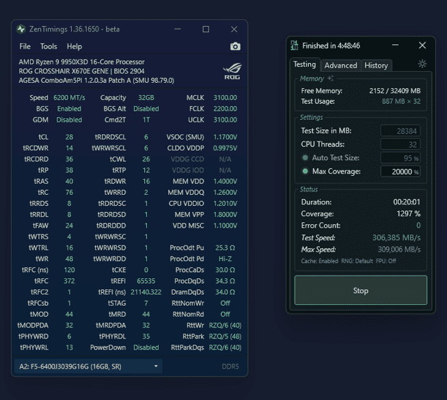Click the ProcOdt Pd value Hi-Z
This screenshot has height=400, width=447.
point(225,258)
